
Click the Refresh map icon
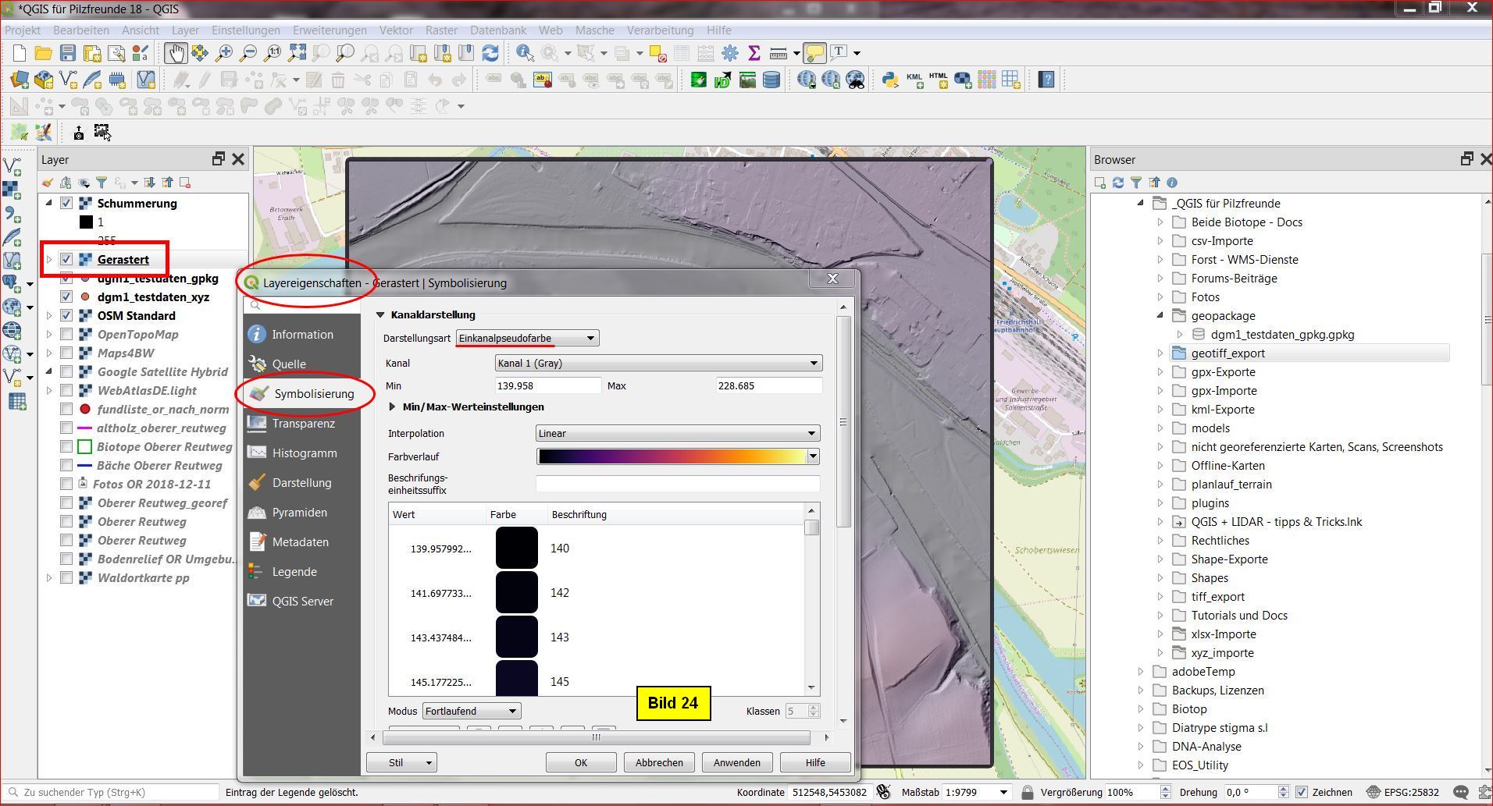click(490, 53)
